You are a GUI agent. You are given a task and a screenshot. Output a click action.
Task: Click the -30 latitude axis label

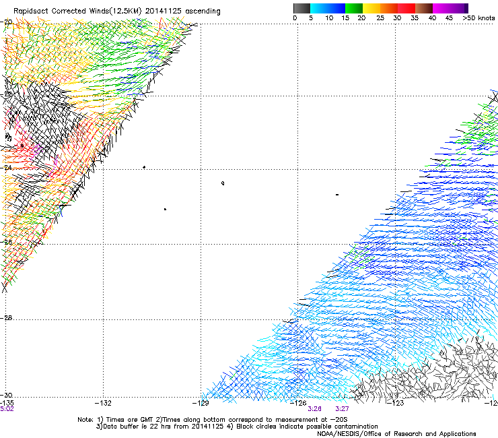[x=6, y=395]
